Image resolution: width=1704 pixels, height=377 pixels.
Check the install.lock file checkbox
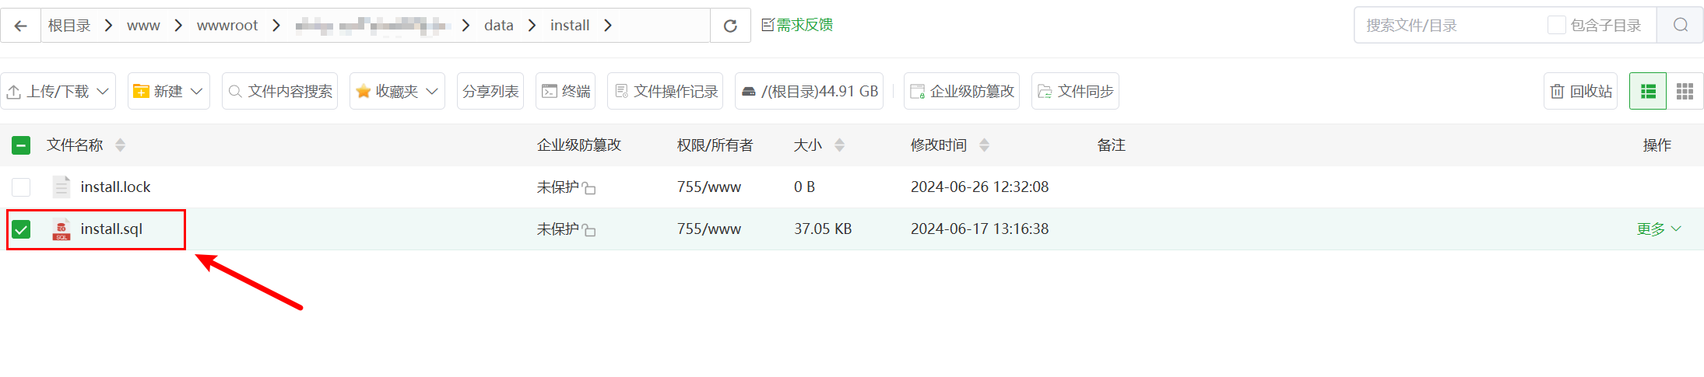[x=21, y=187]
